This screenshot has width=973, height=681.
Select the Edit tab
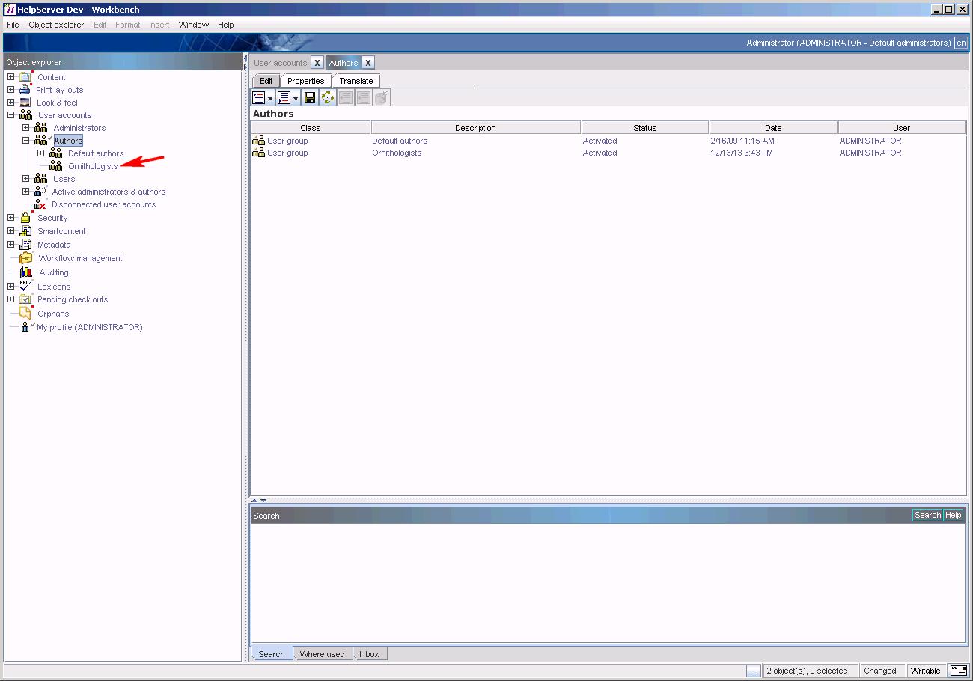(x=266, y=81)
